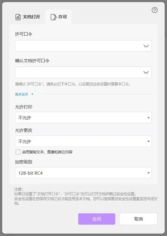Click the arrow of the 允许打印 dropdown
Image resolution: width=167 pixels, height=236 pixels.
point(148,118)
